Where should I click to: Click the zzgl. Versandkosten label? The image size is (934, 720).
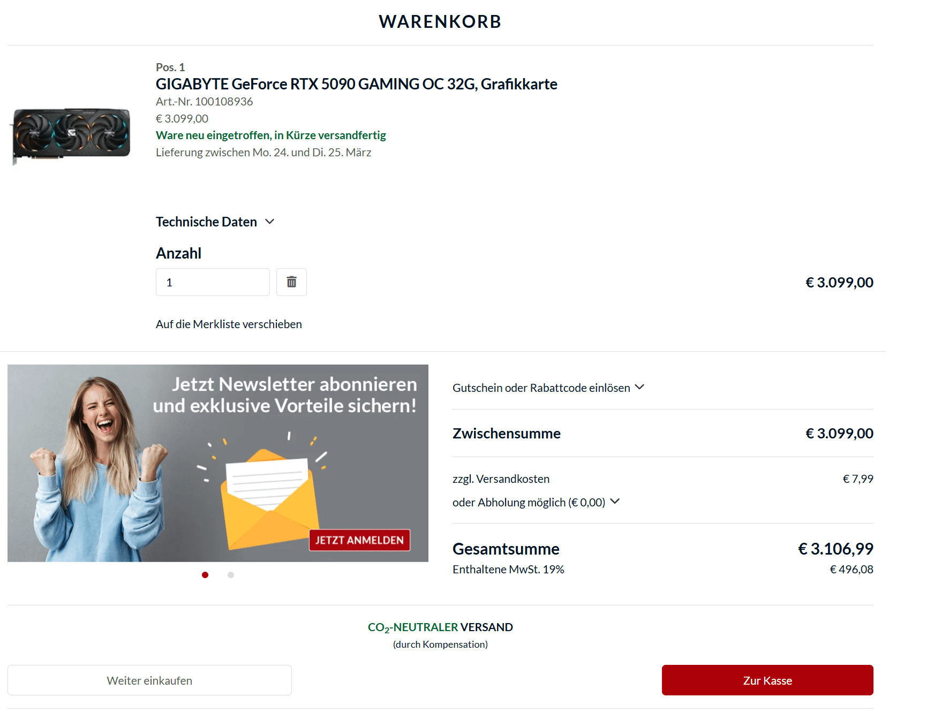pyautogui.click(x=501, y=479)
